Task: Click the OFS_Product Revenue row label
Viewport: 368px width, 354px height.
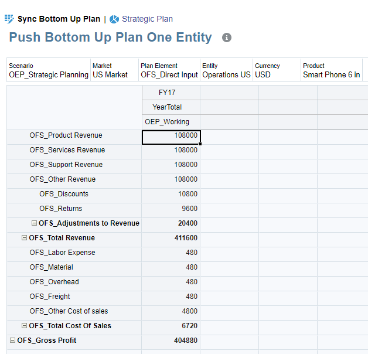Action: [x=66, y=135]
